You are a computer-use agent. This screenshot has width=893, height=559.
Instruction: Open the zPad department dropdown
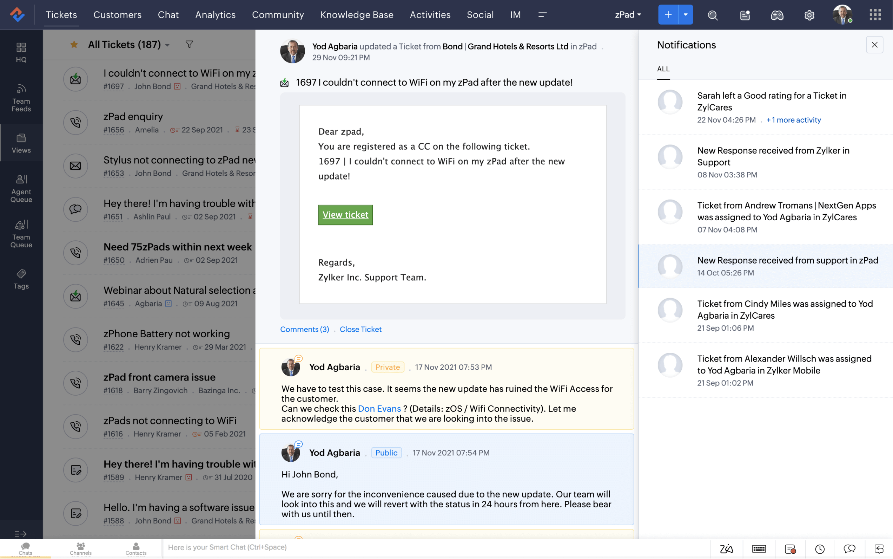pos(628,15)
